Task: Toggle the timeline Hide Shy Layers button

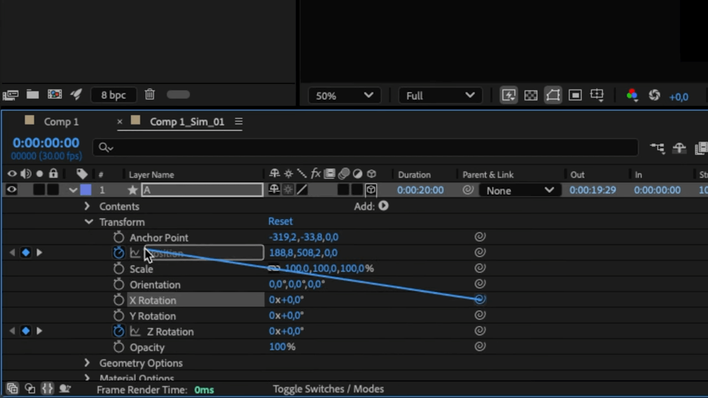Action: tap(679, 148)
